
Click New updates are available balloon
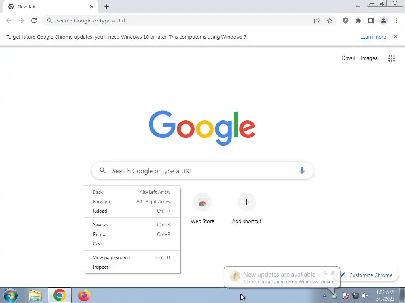click(x=282, y=277)
